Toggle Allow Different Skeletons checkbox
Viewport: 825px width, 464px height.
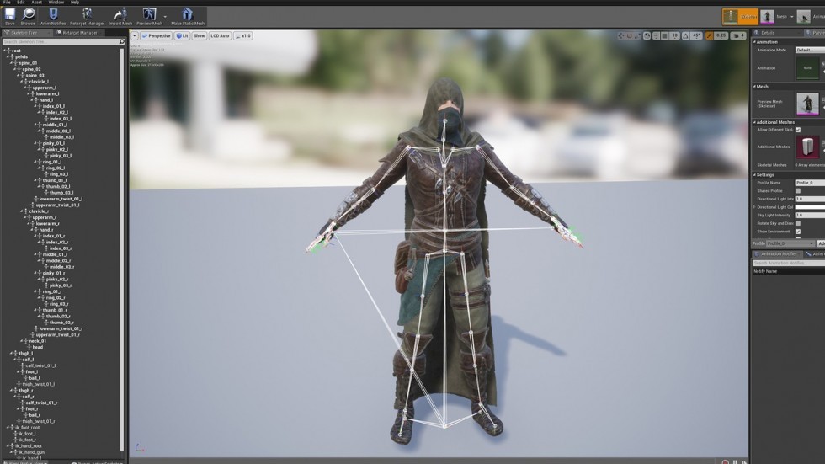click(x=798, y=130)
